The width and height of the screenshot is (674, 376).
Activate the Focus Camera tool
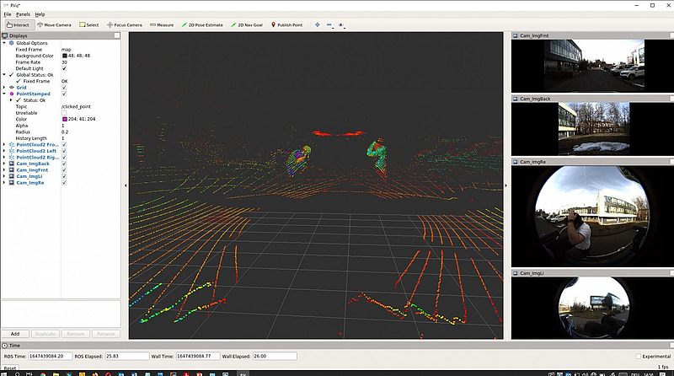tap(125, 25)
